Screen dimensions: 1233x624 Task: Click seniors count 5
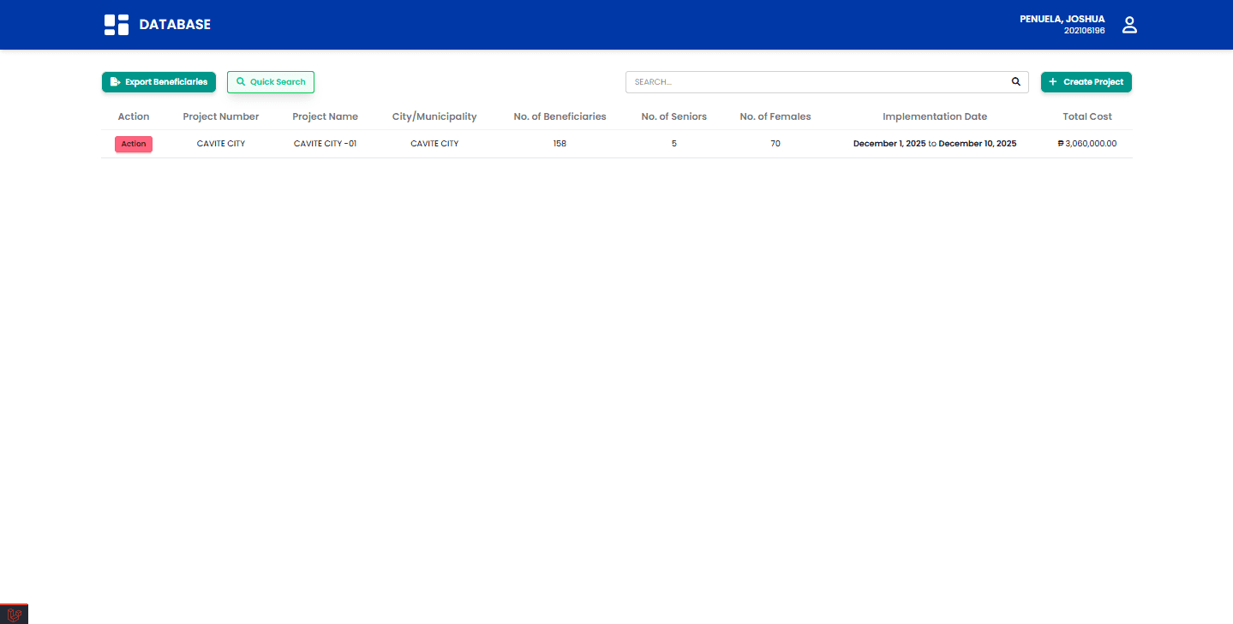tap(674, 144)
